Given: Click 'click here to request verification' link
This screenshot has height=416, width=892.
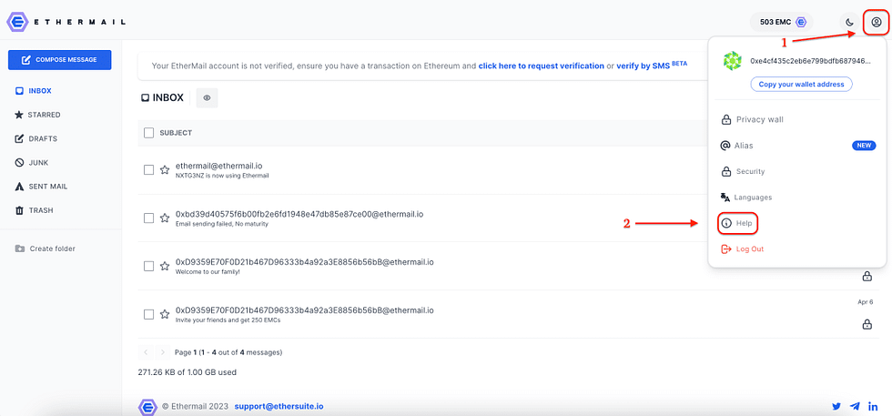Looking at the screenshot, I should (x=541, y=66).
